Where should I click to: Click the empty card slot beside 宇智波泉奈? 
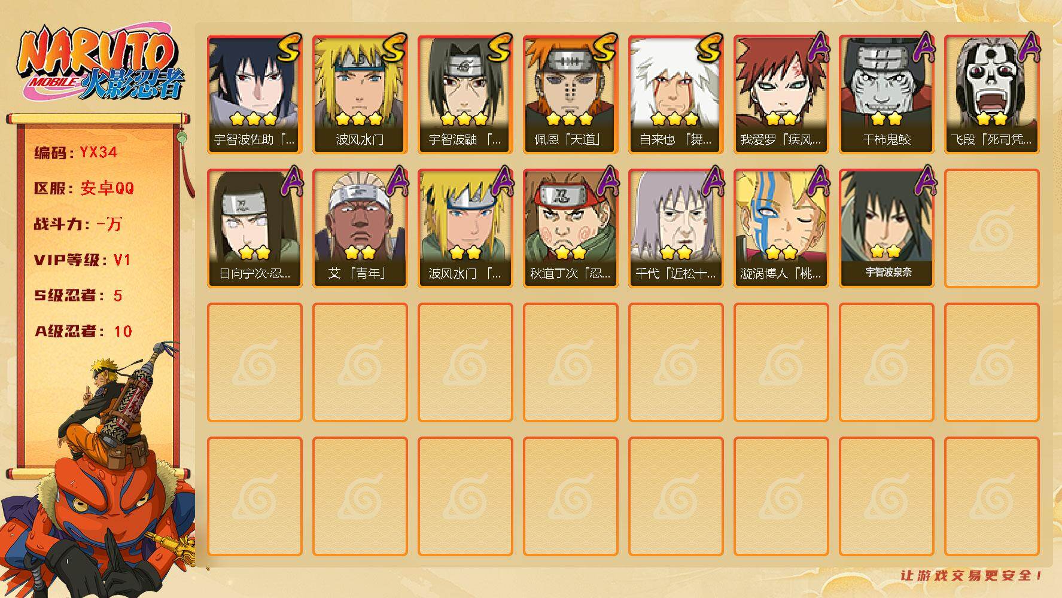[991, 228]
